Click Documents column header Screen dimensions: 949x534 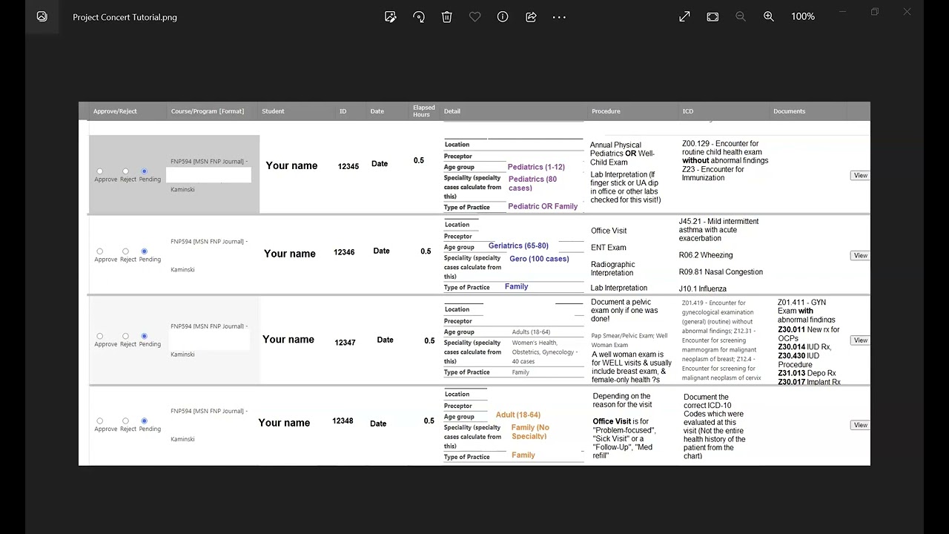click(789, 111)
